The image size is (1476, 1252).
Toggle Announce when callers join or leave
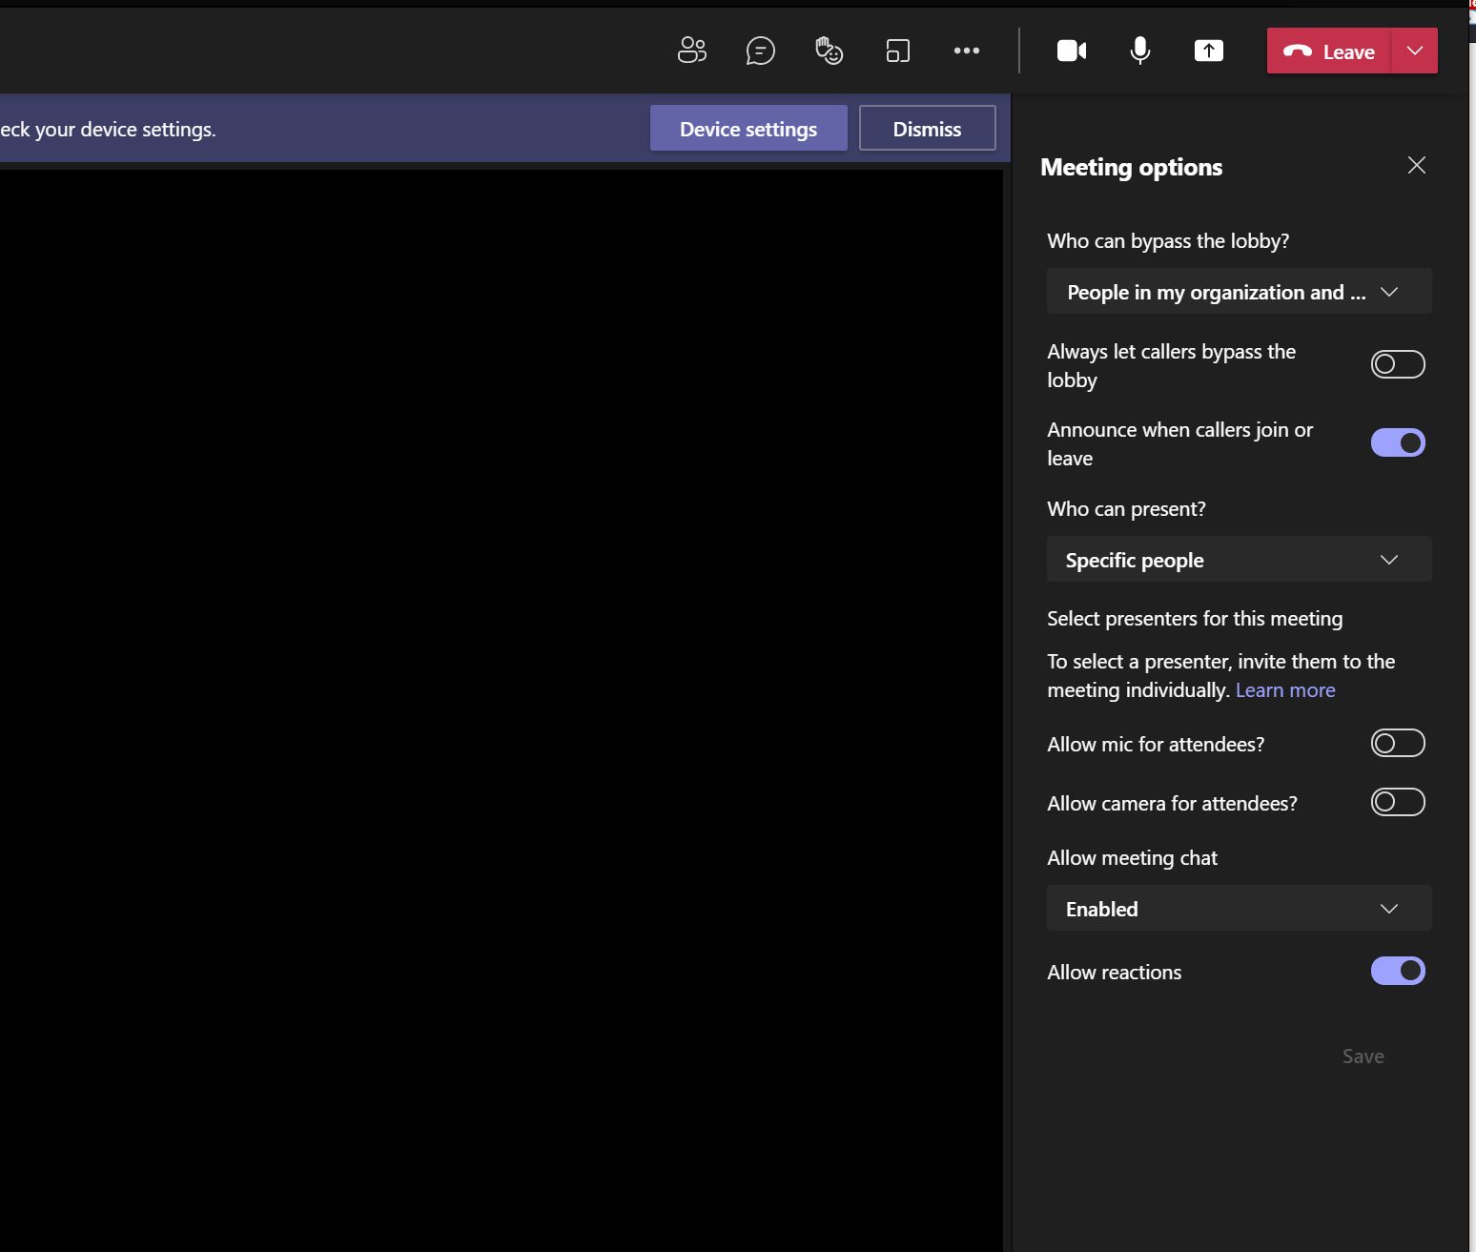tap(1398, 442)
